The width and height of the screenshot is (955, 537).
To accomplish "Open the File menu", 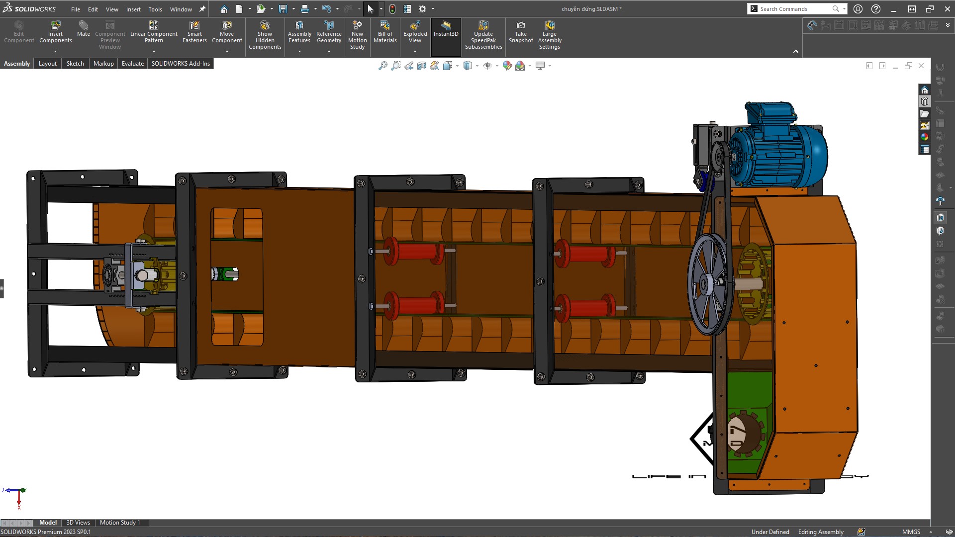I will tap(76, 9).
